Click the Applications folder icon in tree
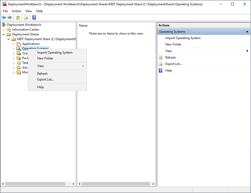The width and height of the screenshot is (251, 193). click(x=18, y=44)
